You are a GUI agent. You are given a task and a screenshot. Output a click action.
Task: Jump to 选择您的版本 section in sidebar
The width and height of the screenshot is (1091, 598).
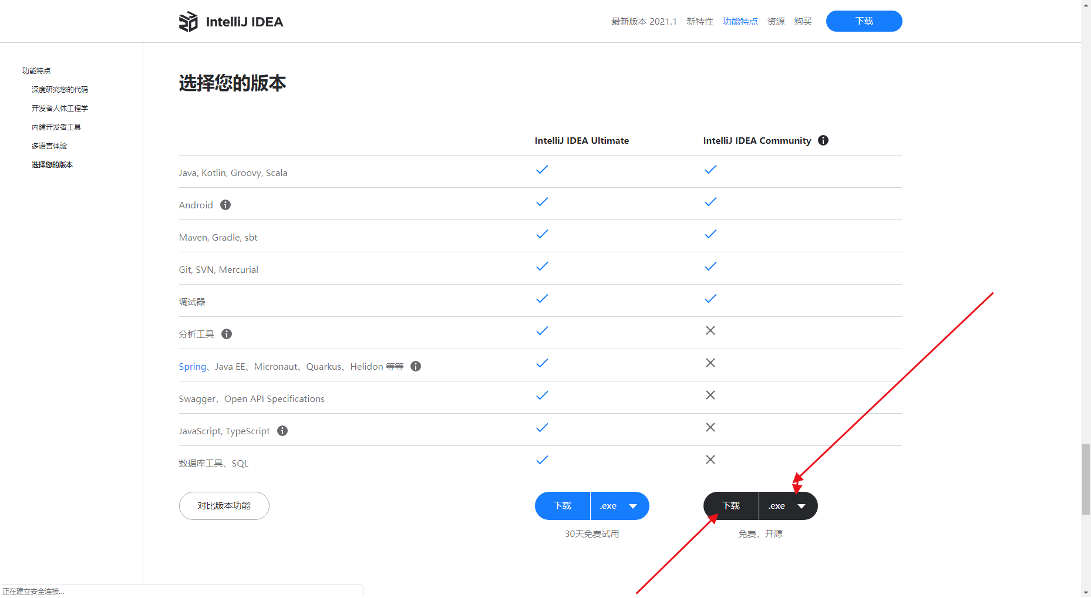point(52,164)
